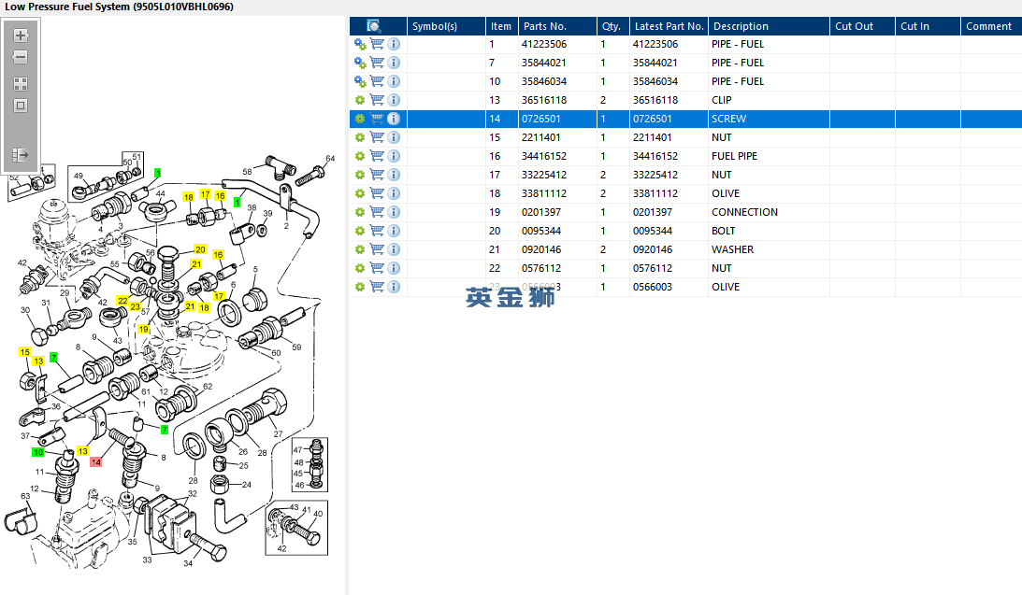The image size is (1022, 595).
Task: Show info for CONNECTION 0201397
Action: click(394, 212)
